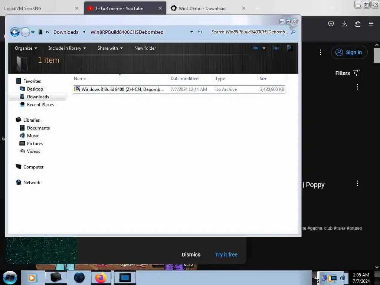Open the Explorer taskbar button
380x285 pixels.
[x=56, y=278]
